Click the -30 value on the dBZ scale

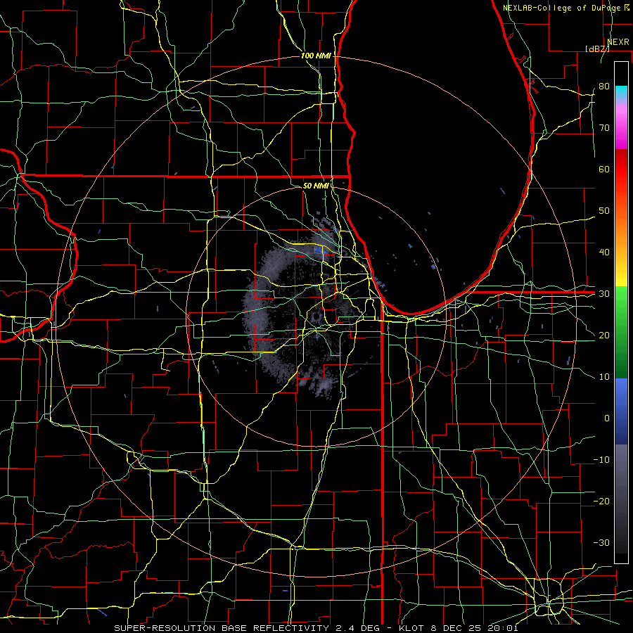pos(601,542)
